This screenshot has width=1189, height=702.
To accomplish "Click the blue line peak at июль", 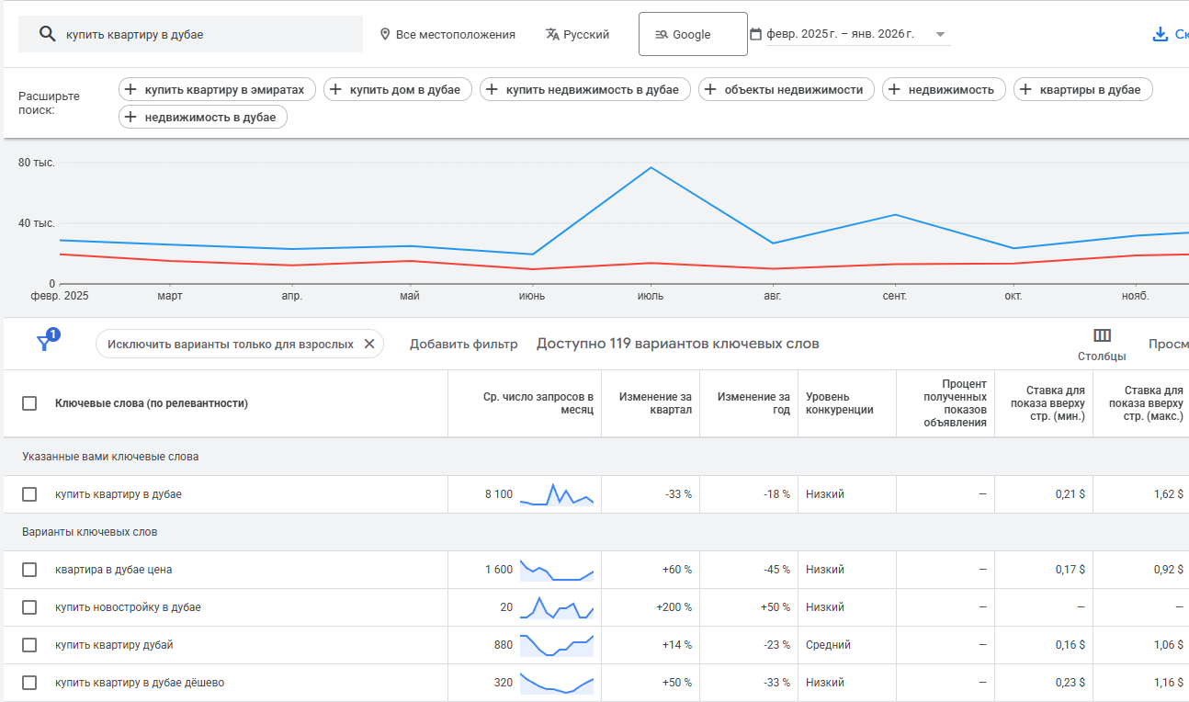I will [651, 167].
